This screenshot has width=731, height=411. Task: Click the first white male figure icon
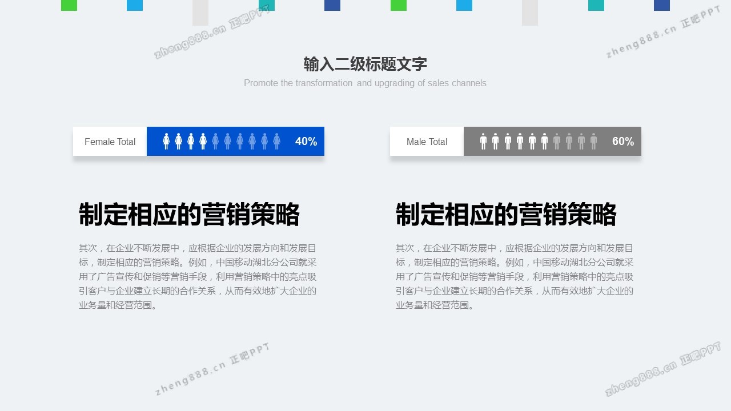coord(483,142)
